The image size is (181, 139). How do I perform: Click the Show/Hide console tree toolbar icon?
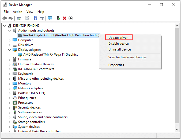tap(19, 18)
